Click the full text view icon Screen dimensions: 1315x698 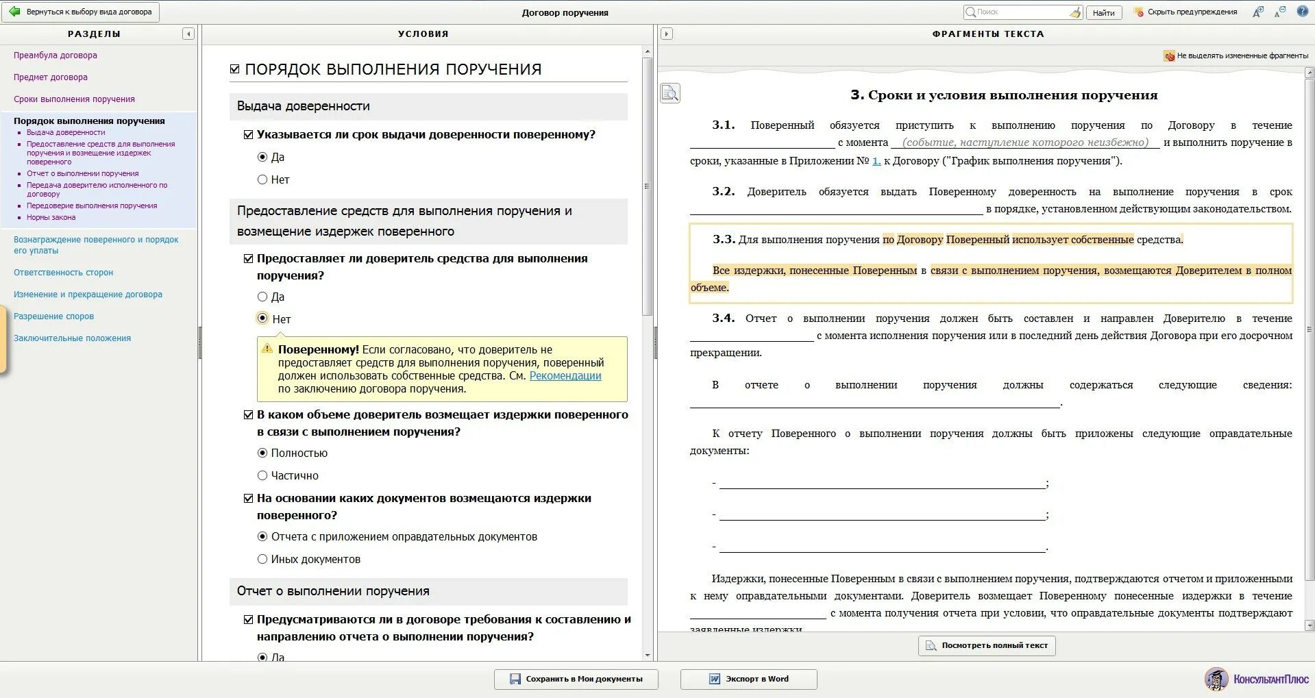tap(931, 645)
